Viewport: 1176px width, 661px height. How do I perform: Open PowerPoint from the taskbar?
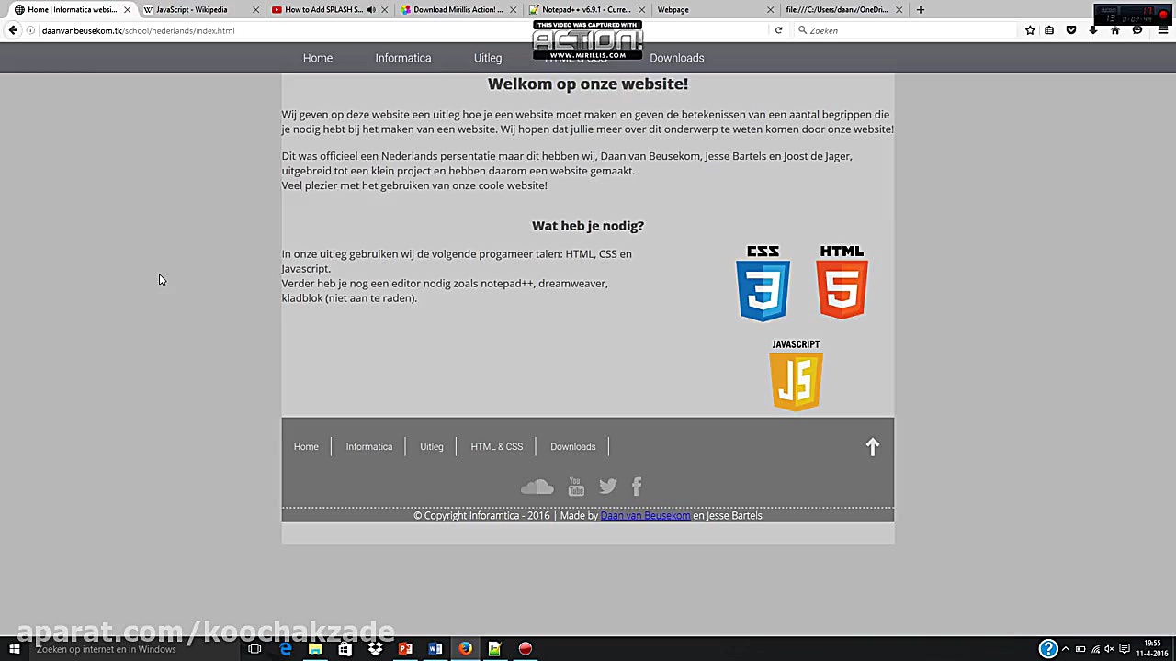point(404,649)
